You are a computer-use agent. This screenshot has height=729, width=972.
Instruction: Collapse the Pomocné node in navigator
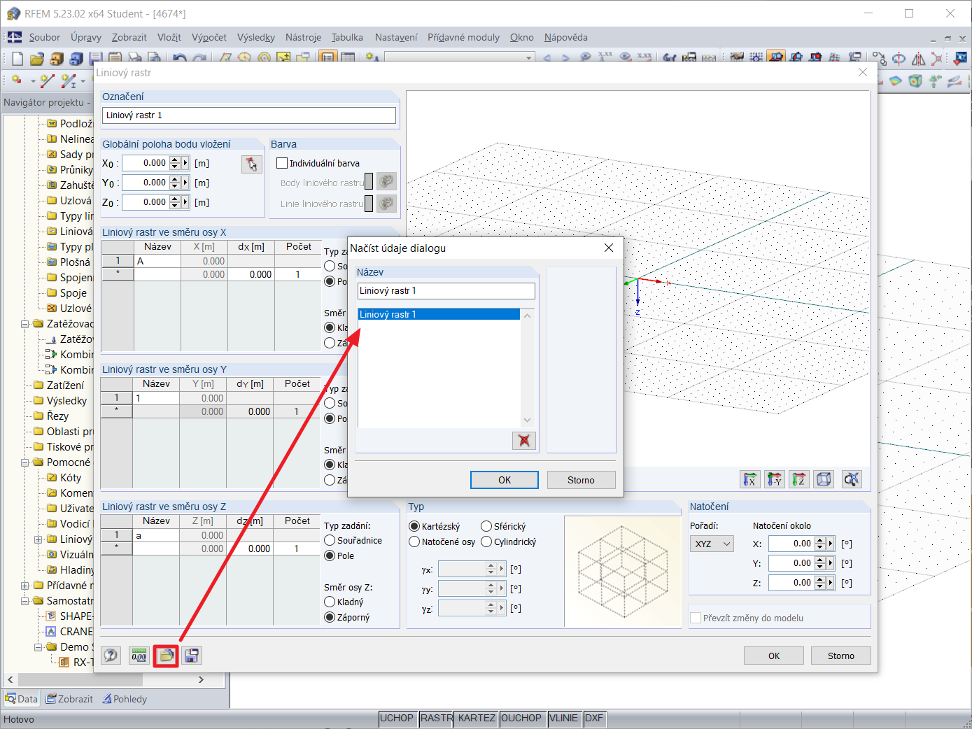[25, 462]
